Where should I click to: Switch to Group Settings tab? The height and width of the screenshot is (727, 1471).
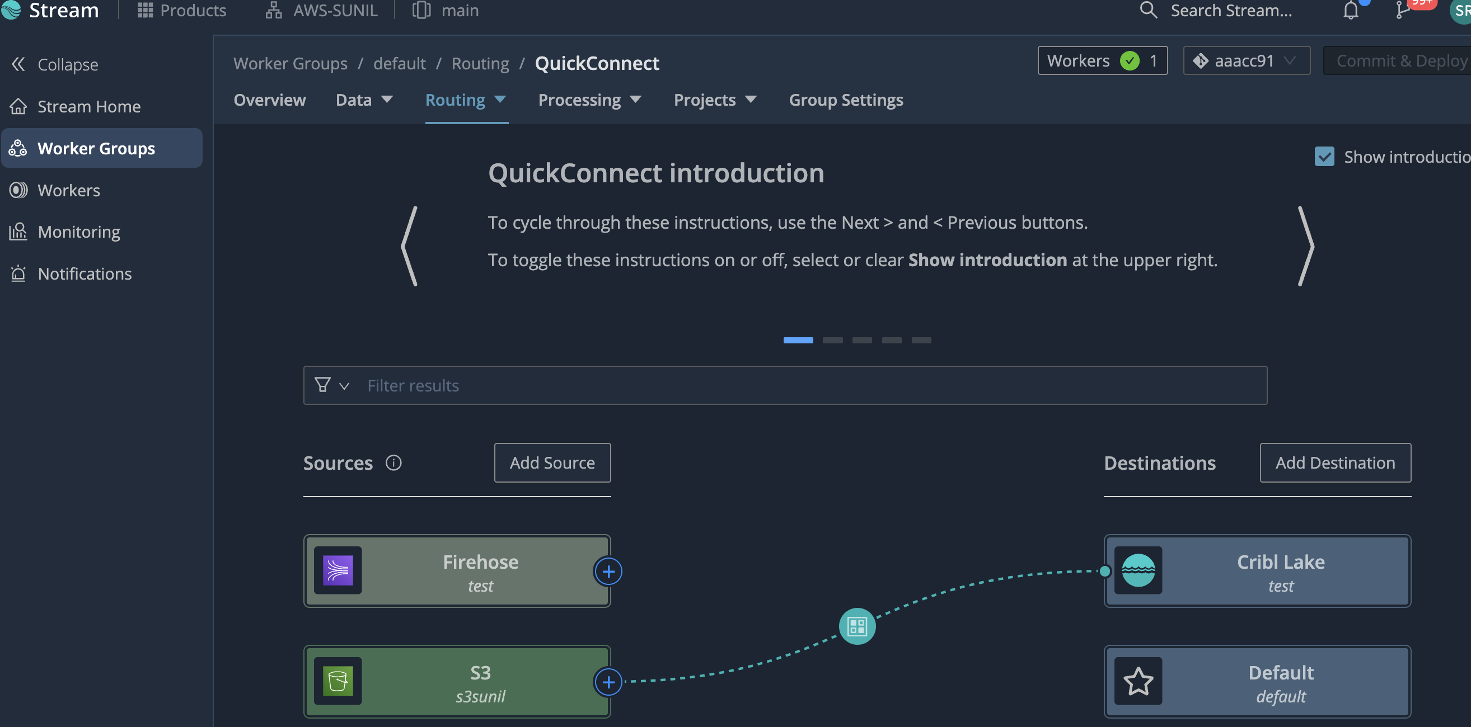846,100
